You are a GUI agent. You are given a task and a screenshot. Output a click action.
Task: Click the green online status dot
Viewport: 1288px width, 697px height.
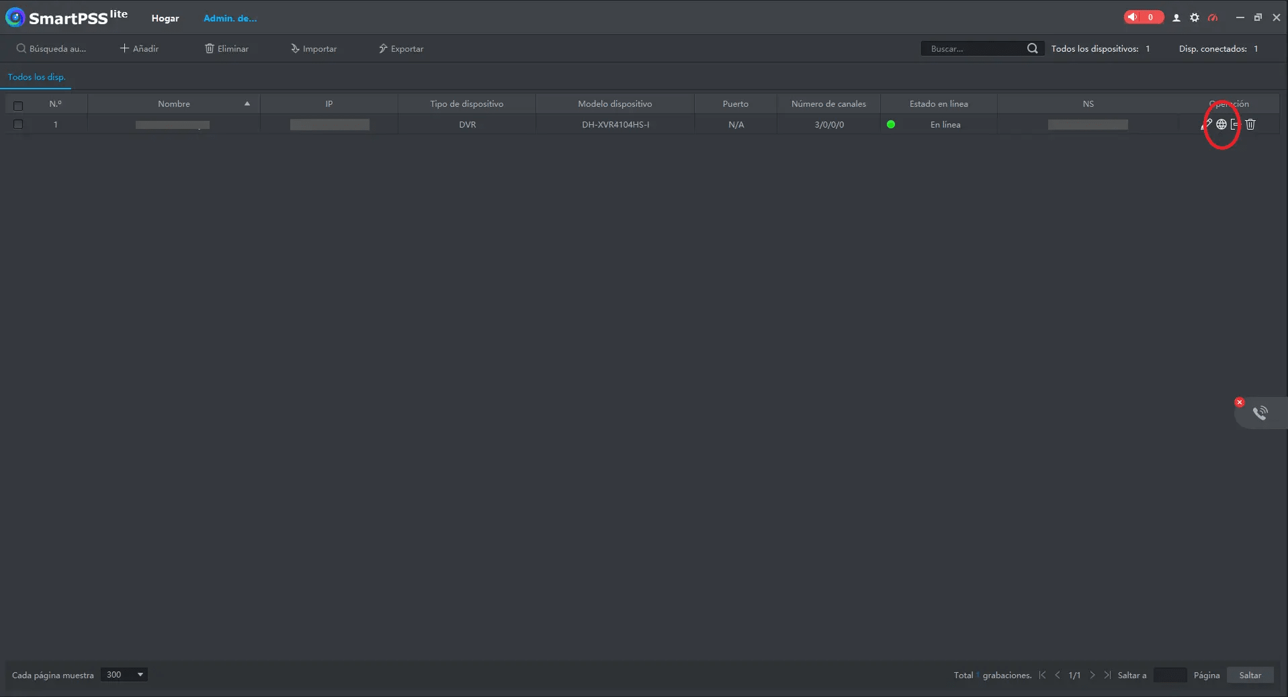coord(891,124)
